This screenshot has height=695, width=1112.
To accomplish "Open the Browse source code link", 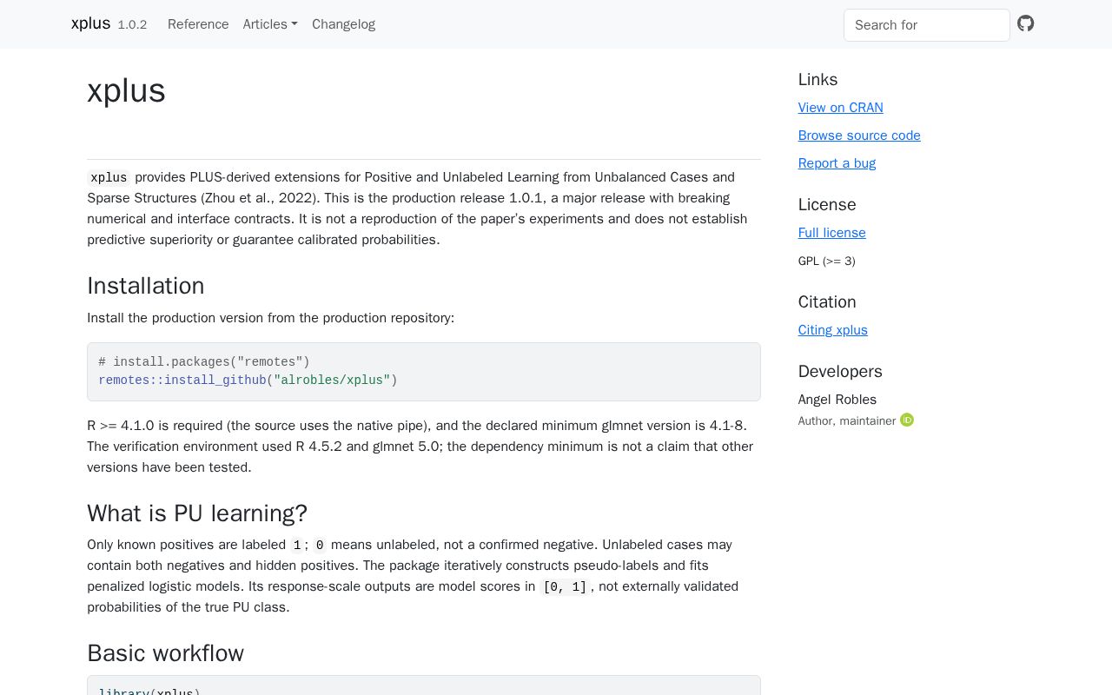I will (x=859, y=136).
